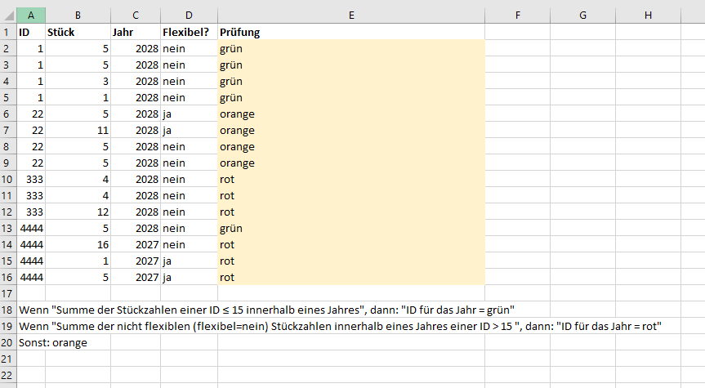Select row 1 header
705x388 pixels.
[x=8, y=32]
